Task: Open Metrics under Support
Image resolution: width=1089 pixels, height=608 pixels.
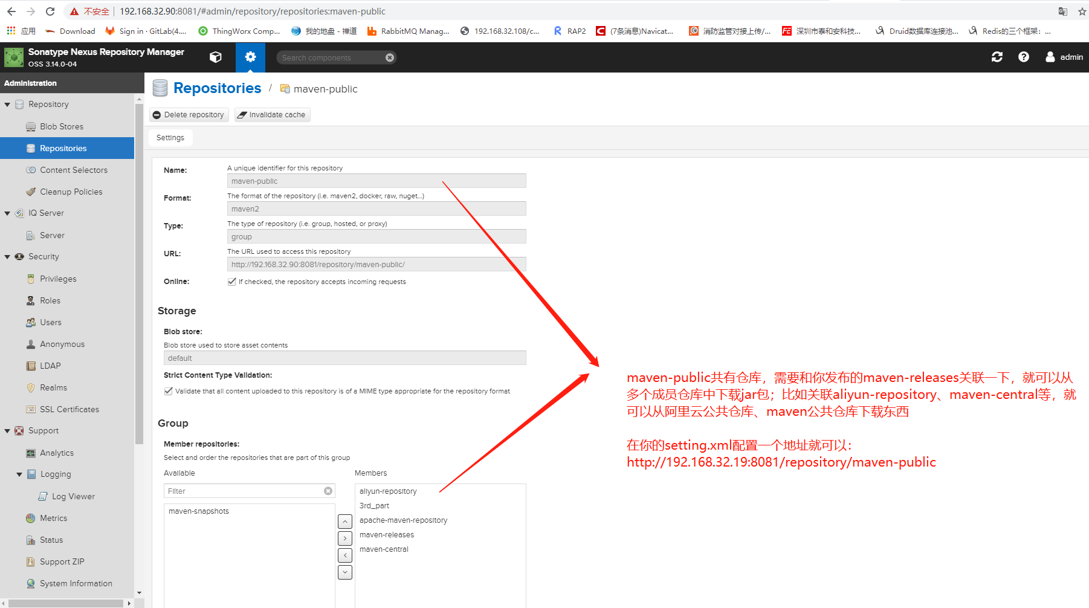Action: click(x=53, y=518)
